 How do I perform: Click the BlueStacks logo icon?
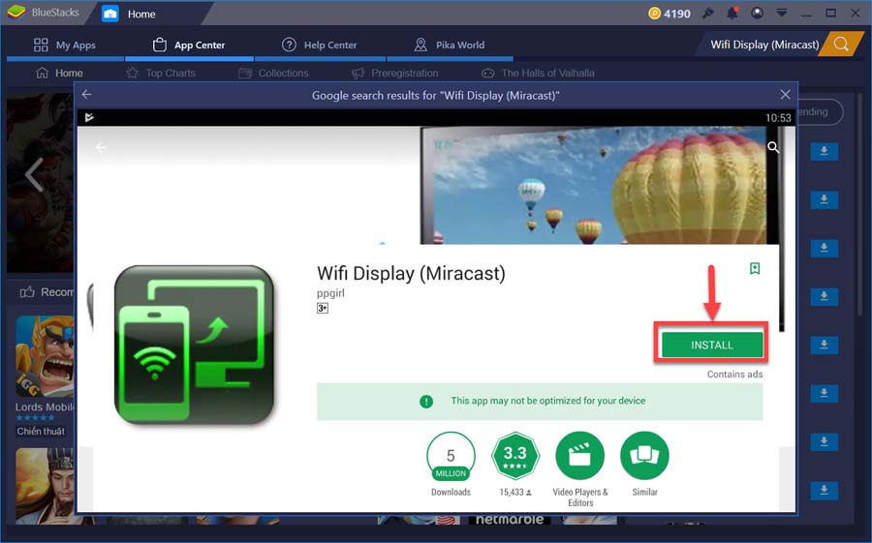point(16,12)
